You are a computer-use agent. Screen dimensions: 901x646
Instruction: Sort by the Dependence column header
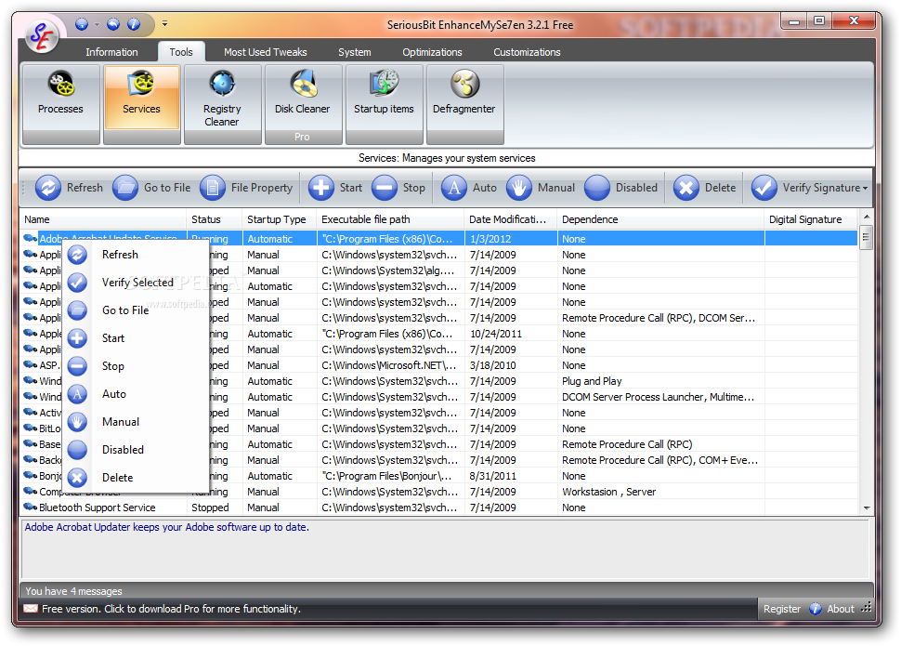coord(660,219)
